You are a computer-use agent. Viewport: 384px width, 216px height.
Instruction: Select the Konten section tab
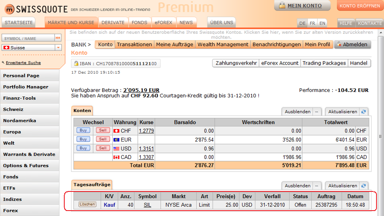[82, 111]
